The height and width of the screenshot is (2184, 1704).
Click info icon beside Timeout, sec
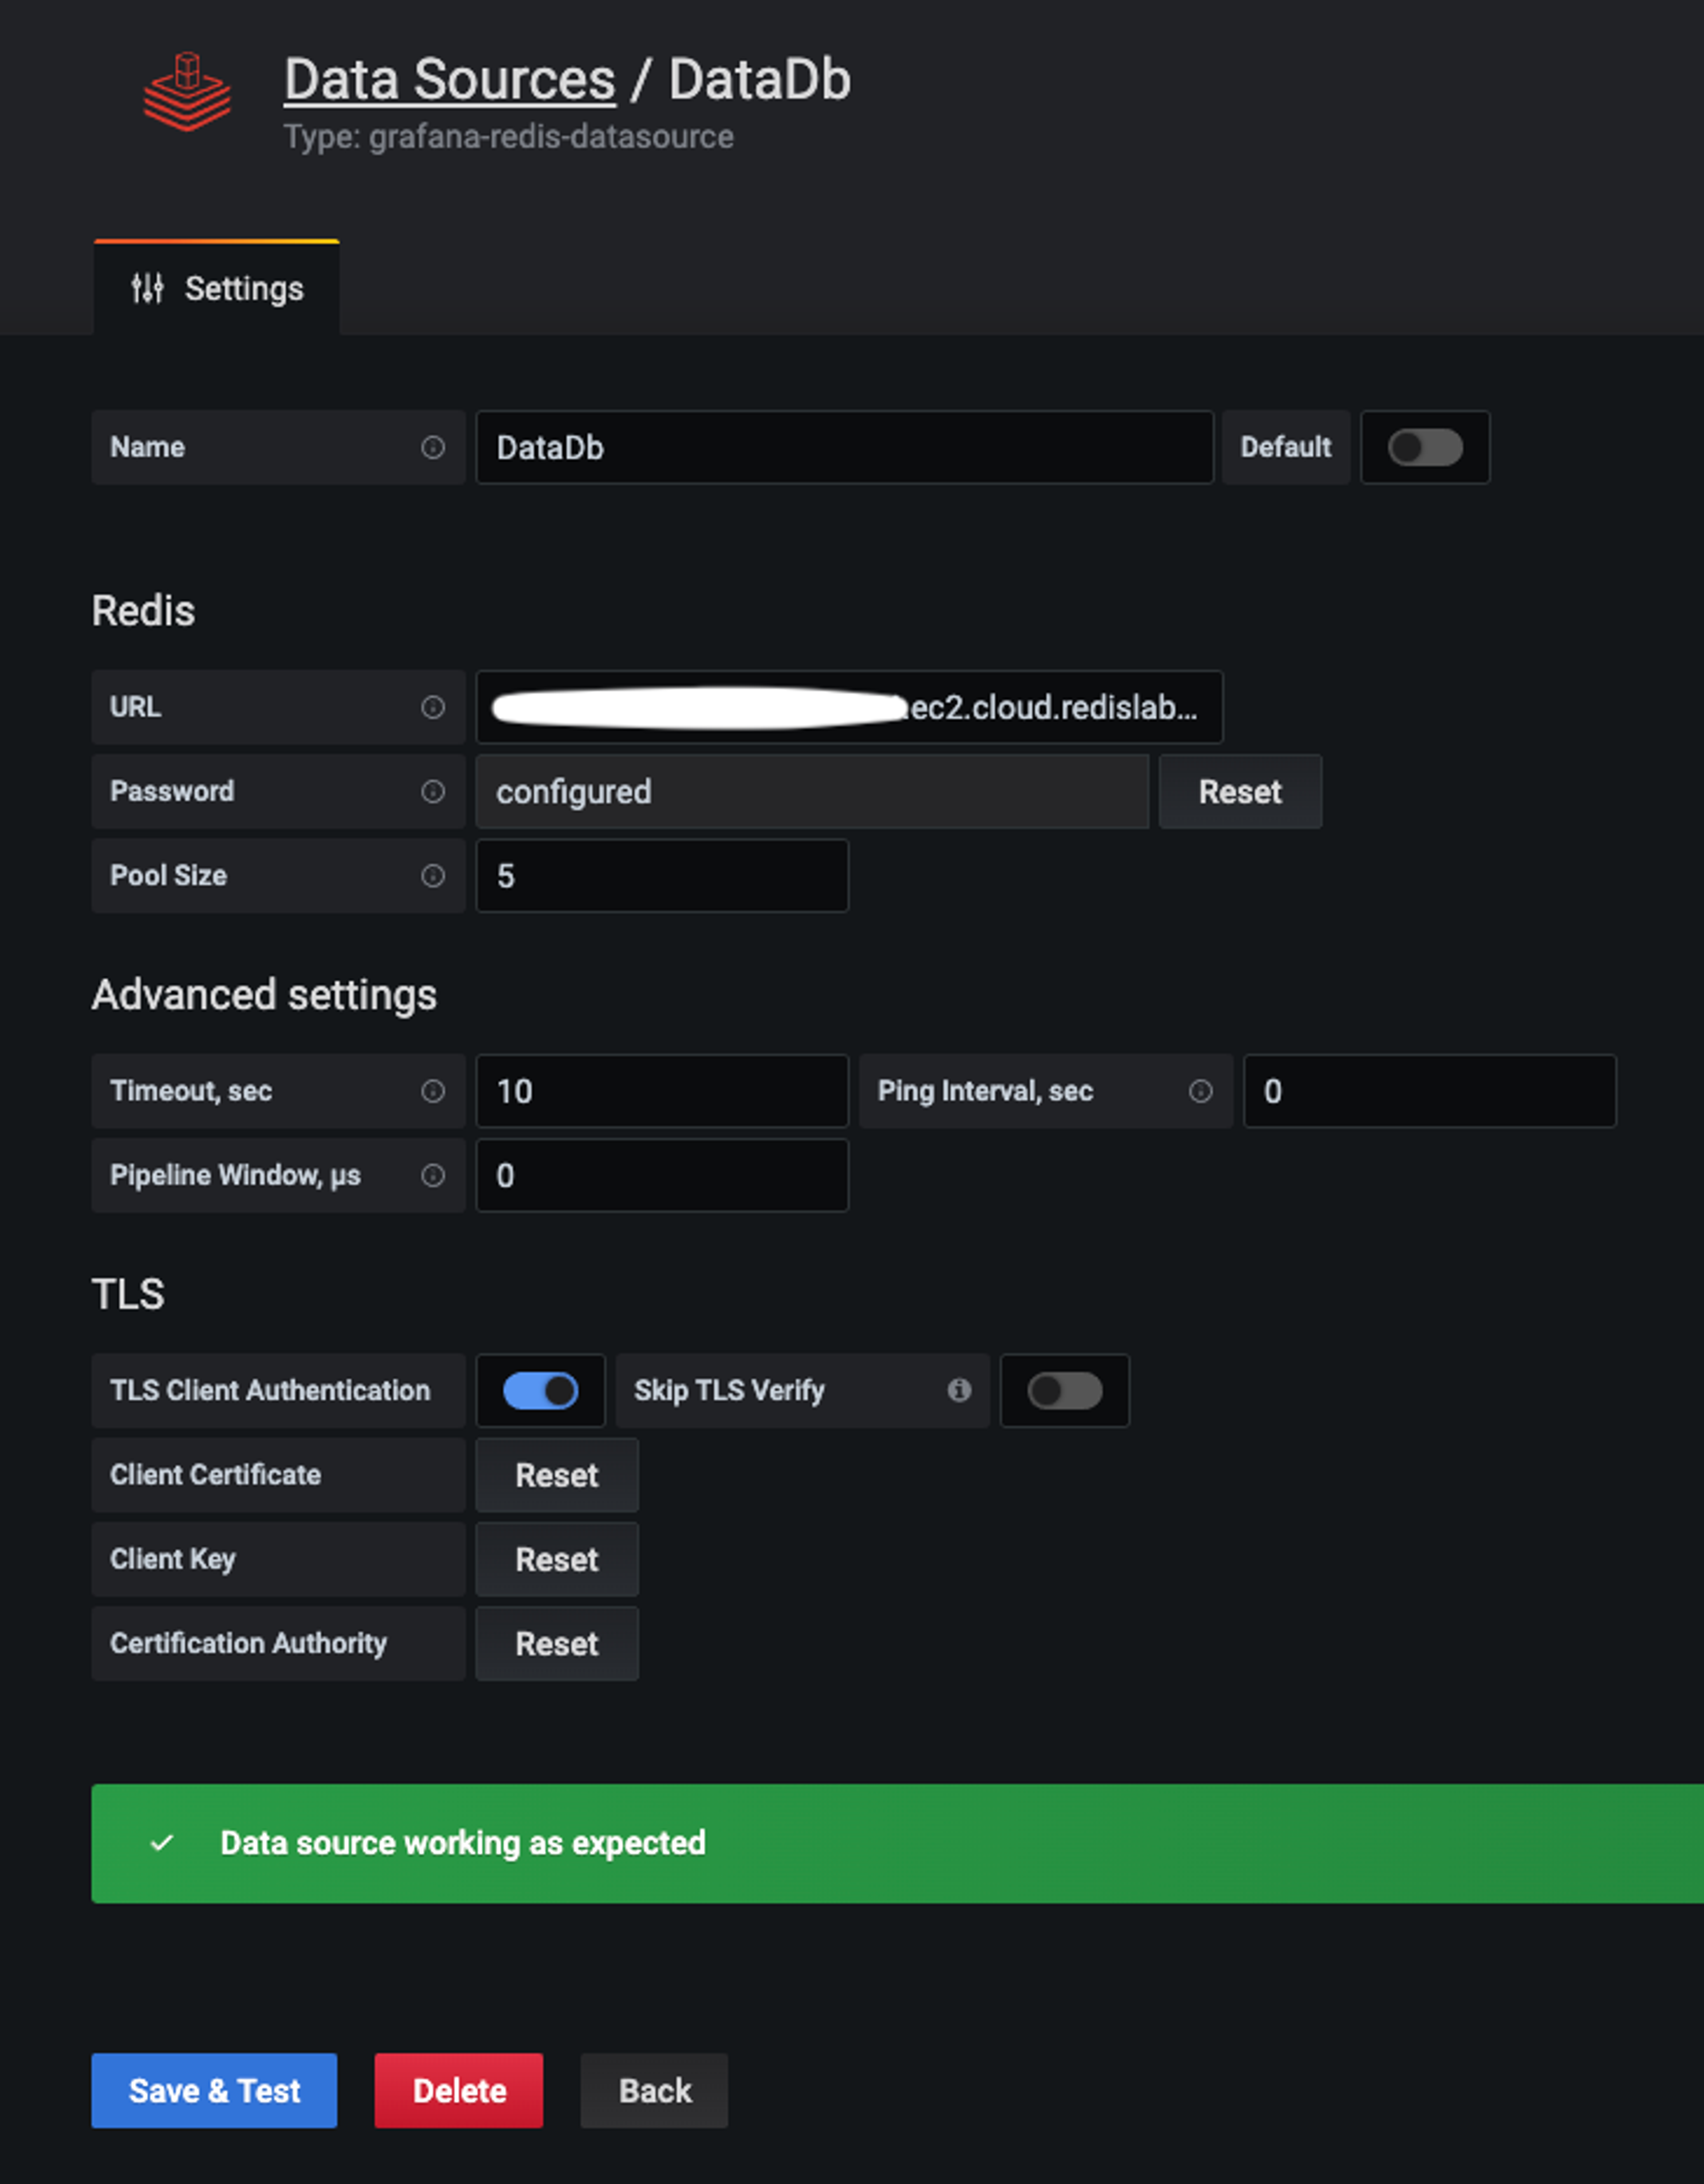(x=432, y=1090)
